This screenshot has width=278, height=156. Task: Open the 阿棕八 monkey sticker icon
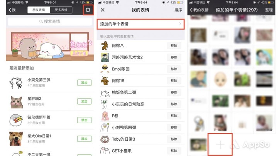pos(105,45)
